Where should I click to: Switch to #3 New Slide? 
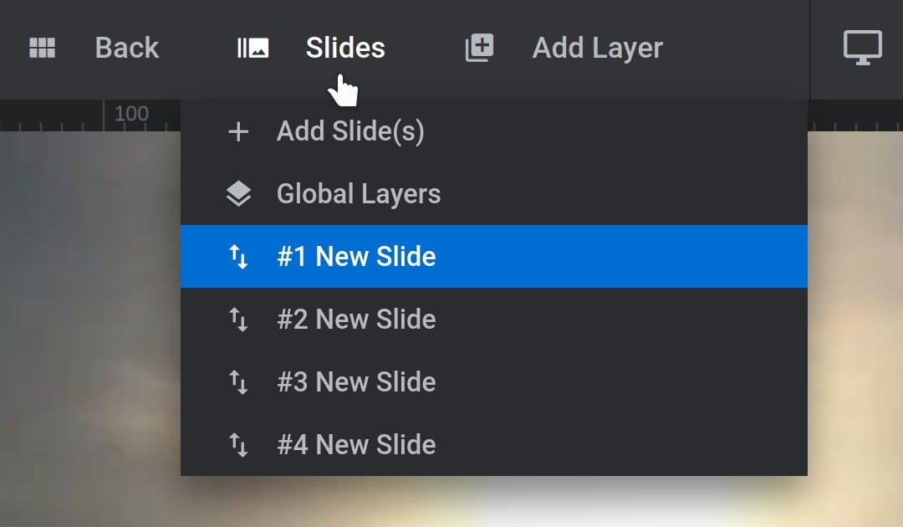(x=494, y=381)
